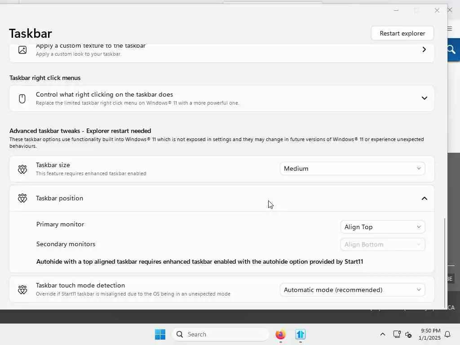Open the Primary monitor Align Top dropdown
Screen dimensions: 460x345
(x=383, y=227)
